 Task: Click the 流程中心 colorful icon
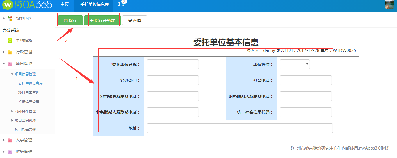click(10, 19)
